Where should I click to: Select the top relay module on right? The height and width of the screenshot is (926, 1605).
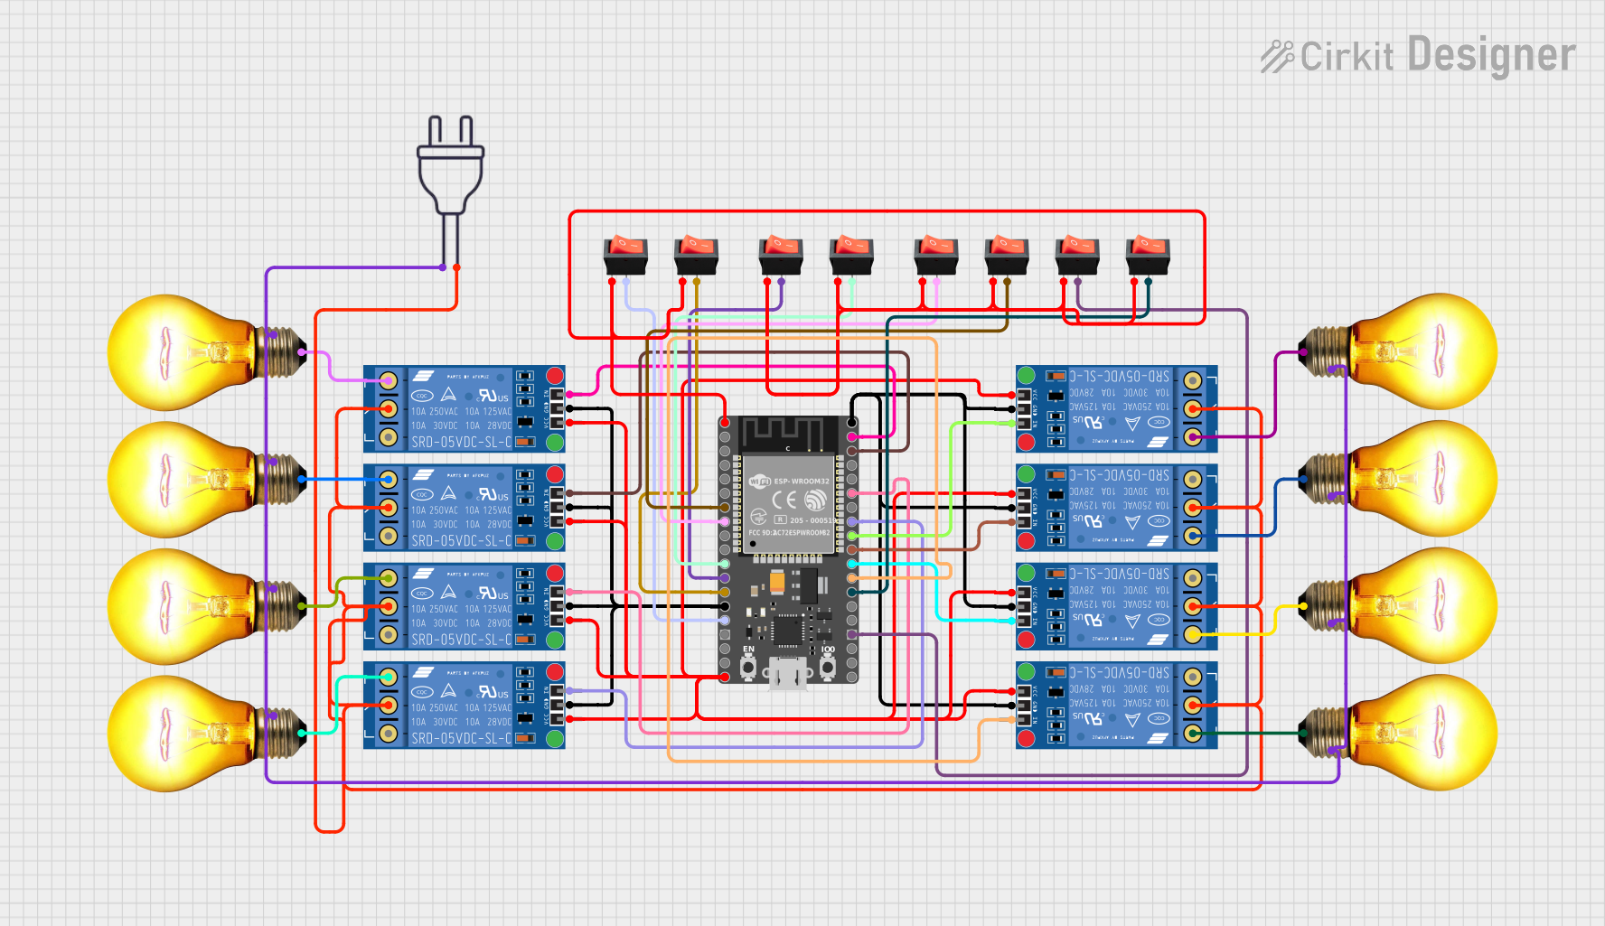coord(1116,408)
